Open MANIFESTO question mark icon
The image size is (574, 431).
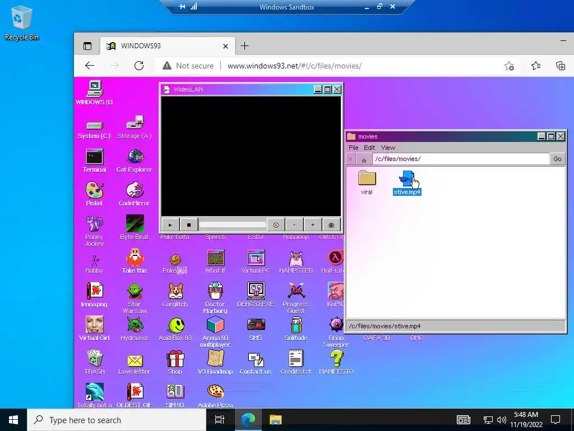(336, 358)
